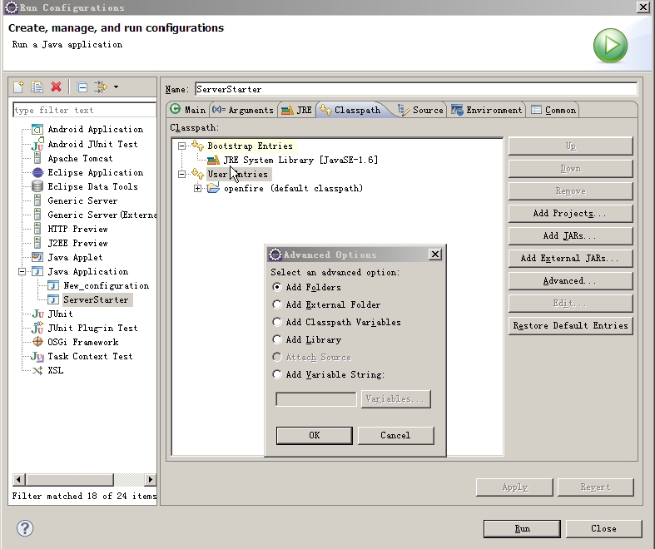This screenshot has width=655, height=549.
Task: Click the type filter text field
Action: [83, 110]
